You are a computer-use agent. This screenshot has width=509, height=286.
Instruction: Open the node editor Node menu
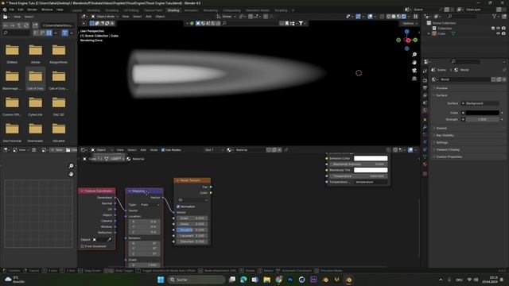tap(153, 150)
